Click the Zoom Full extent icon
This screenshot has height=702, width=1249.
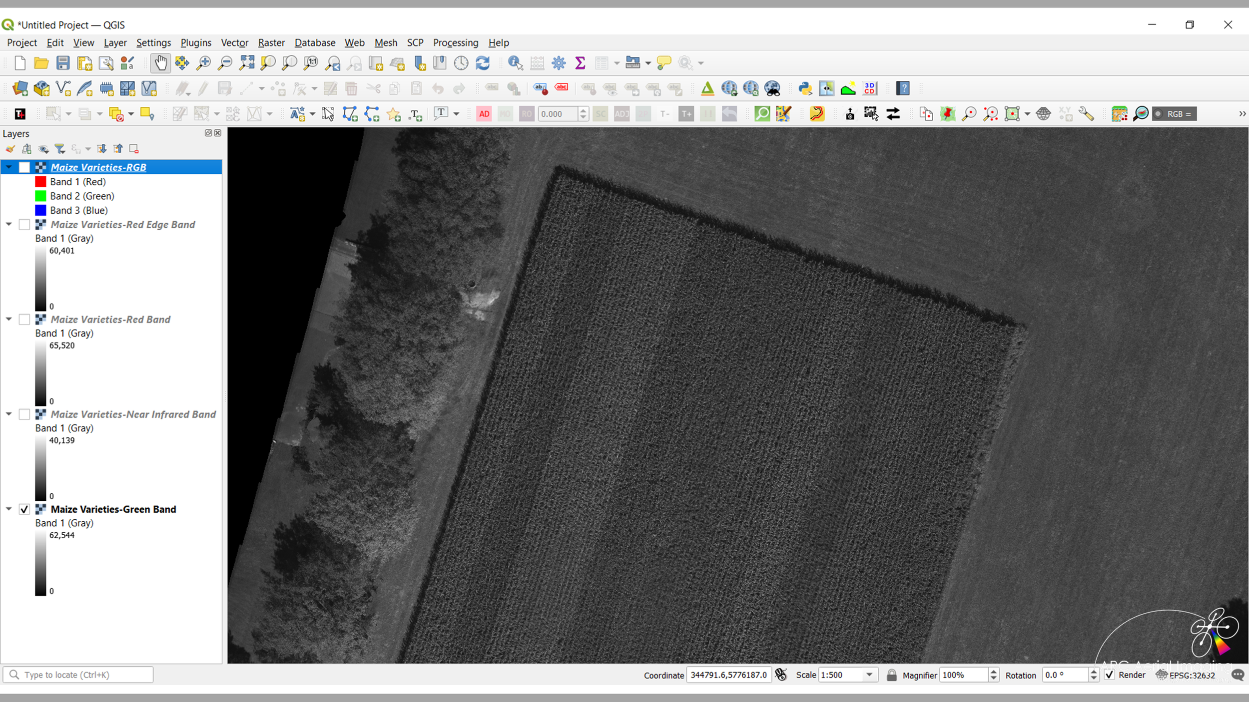[x=247, y=63]
